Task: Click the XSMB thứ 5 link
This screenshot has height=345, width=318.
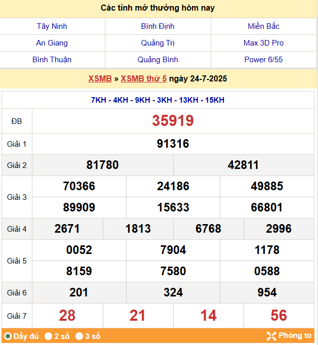Action: point(144,79)
